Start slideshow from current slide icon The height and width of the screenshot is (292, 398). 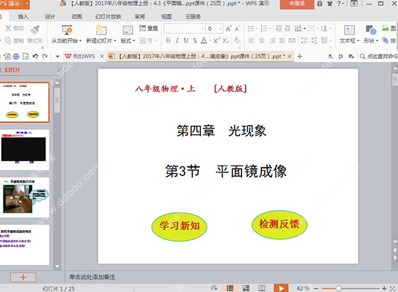coord(67,30)
